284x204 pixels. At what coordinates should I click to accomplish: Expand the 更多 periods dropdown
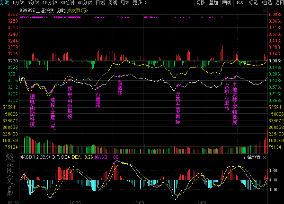[140, 2]
